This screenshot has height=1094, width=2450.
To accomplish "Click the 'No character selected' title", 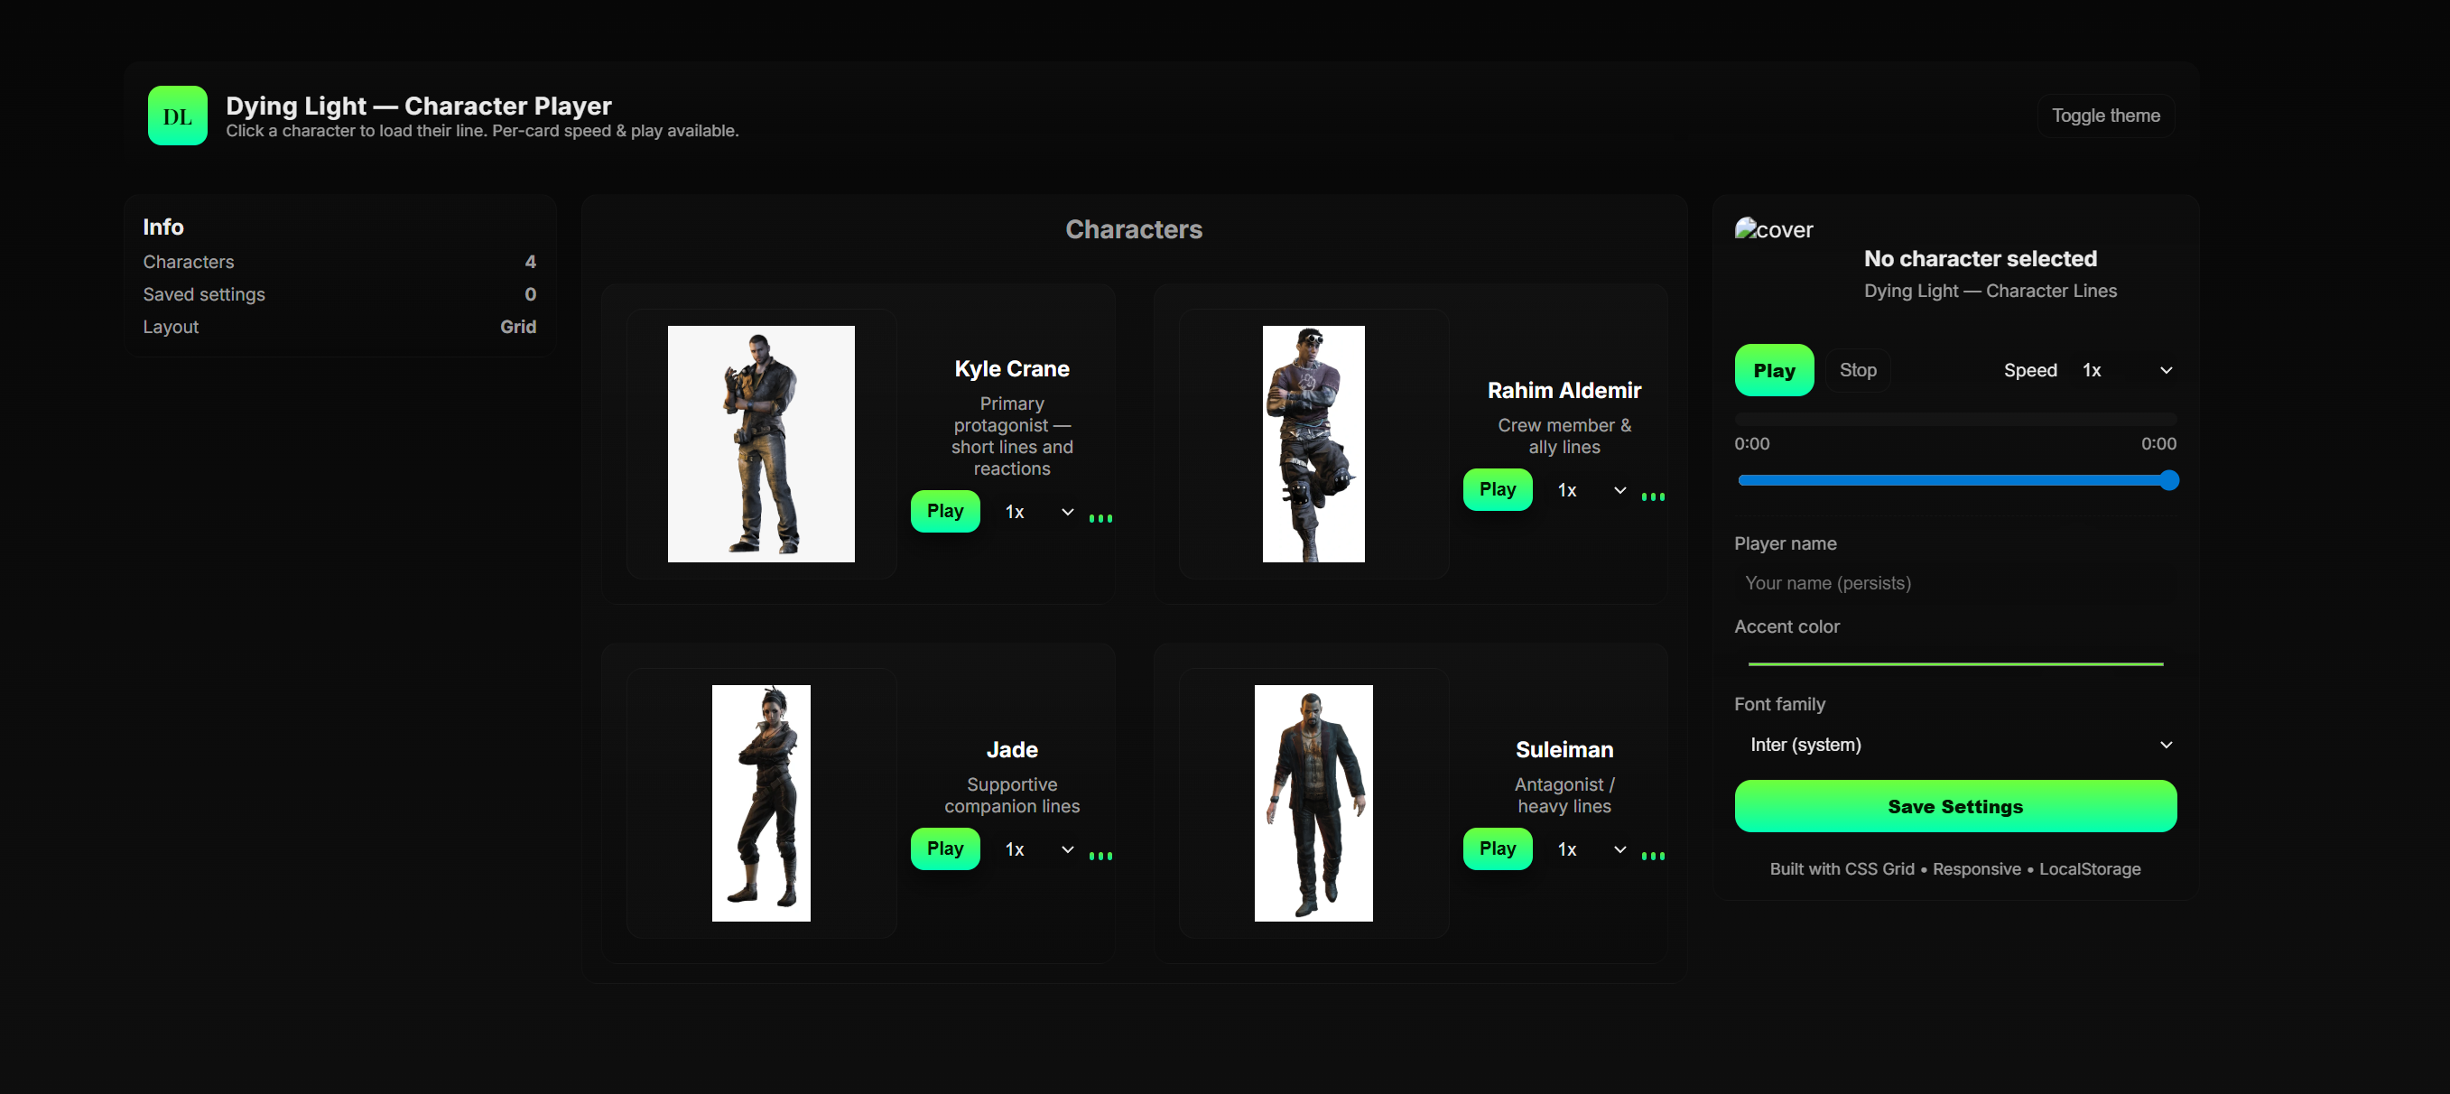I will click(x=1981, y=259).
